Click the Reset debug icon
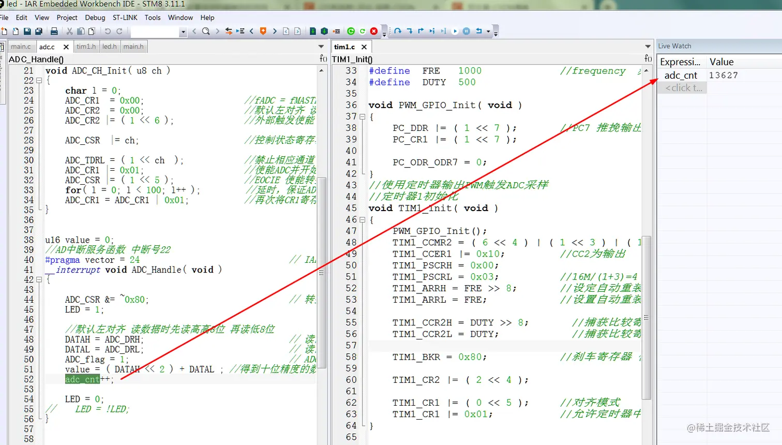 tap(479, 31)
